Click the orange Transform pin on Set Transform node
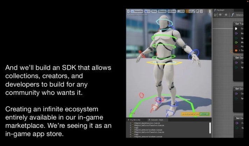 pos(237,51)
